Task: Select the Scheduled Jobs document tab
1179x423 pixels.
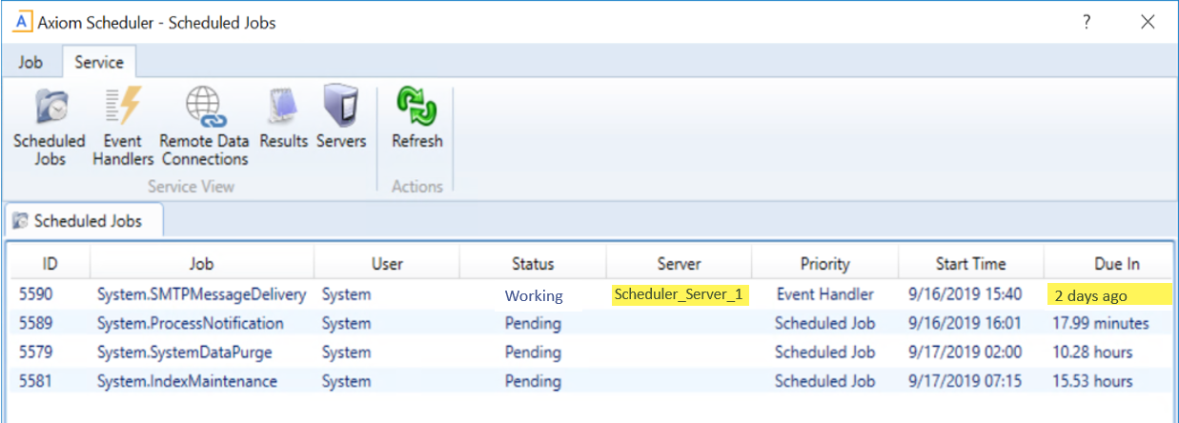Action: tap(84, 221)
